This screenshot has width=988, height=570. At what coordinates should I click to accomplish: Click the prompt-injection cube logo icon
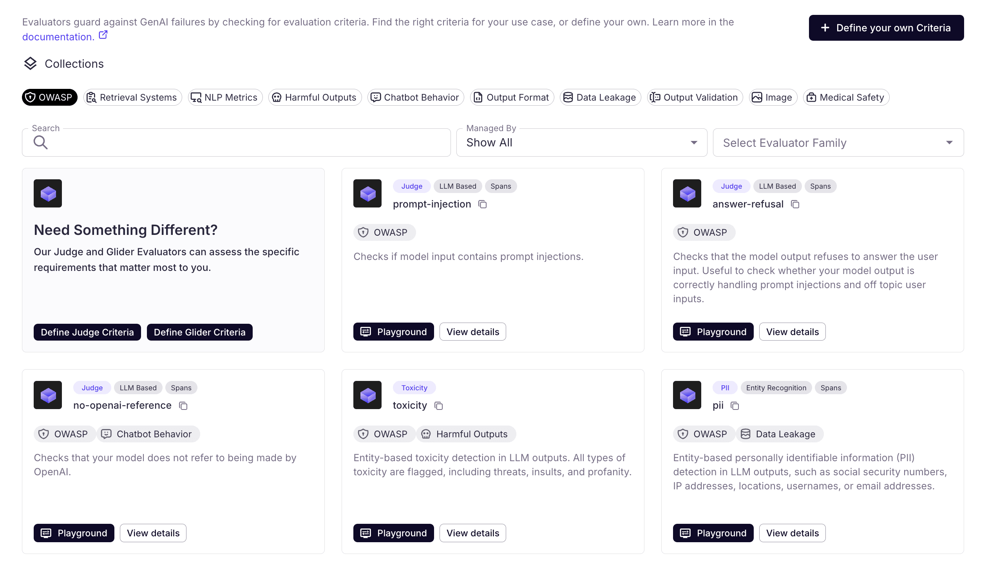[367, 193]
